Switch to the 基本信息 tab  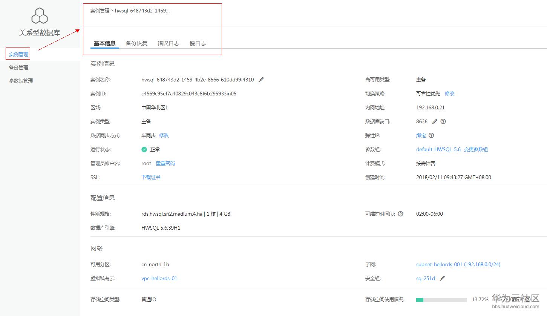[x=105, y=43]
